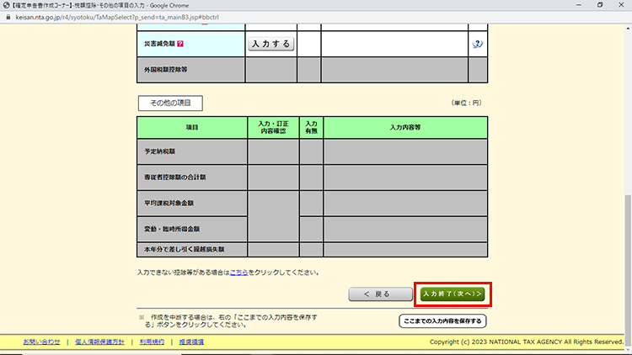This screenshot has width=632, height=355.
Task: Open the こちら link for unsupported deductions
Action: click(x=239, y=273)
